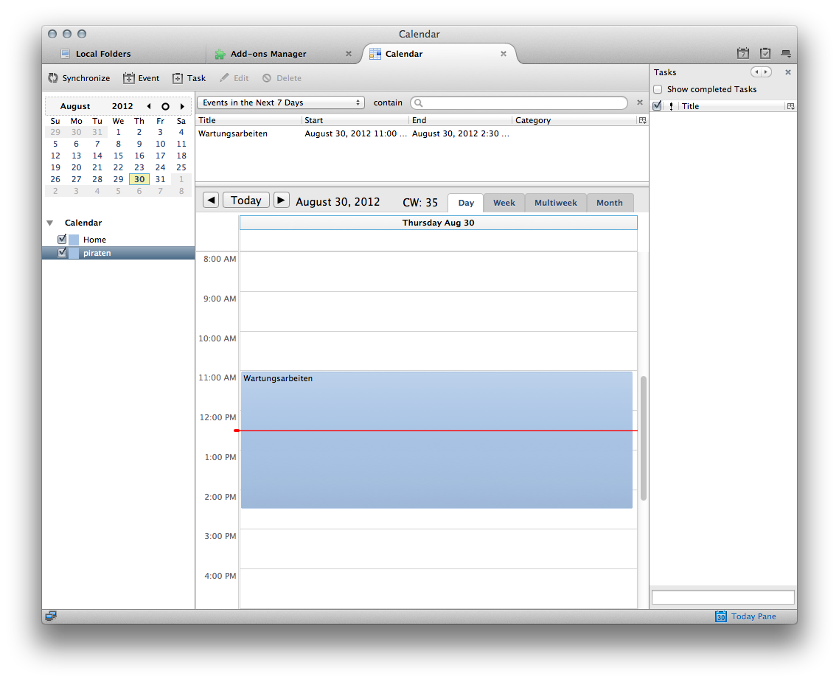Jump to today circle in mini calendar
Screen dimensions: 839x682
coord(165,106)
